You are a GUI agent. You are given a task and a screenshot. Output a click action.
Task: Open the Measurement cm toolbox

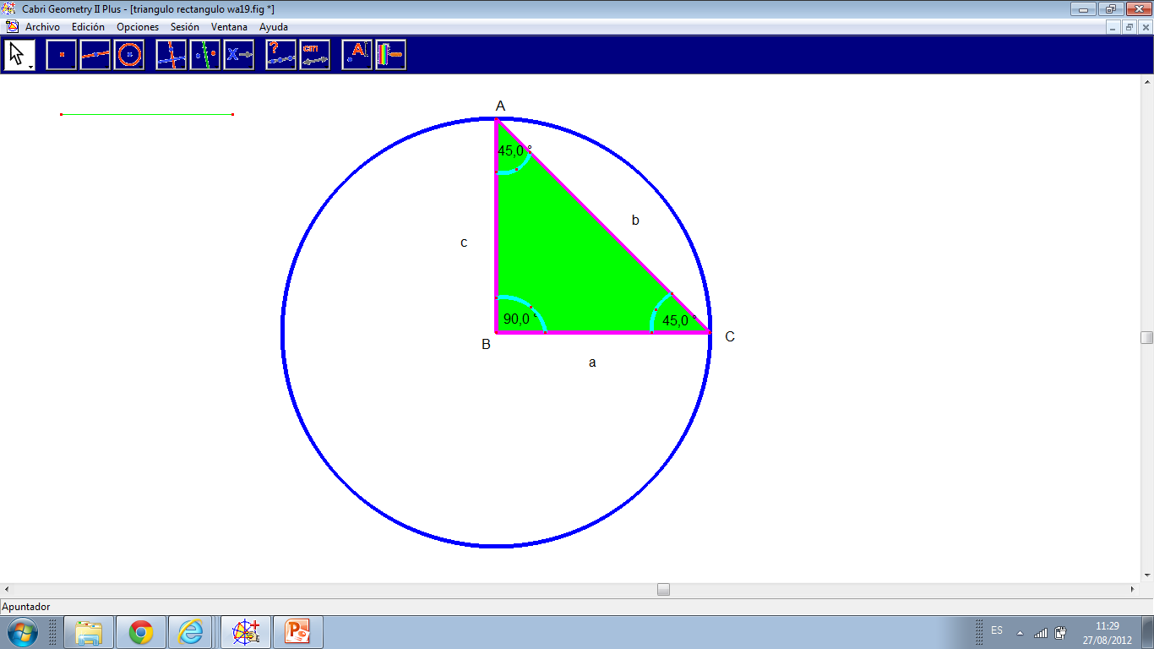coord(315,55)
